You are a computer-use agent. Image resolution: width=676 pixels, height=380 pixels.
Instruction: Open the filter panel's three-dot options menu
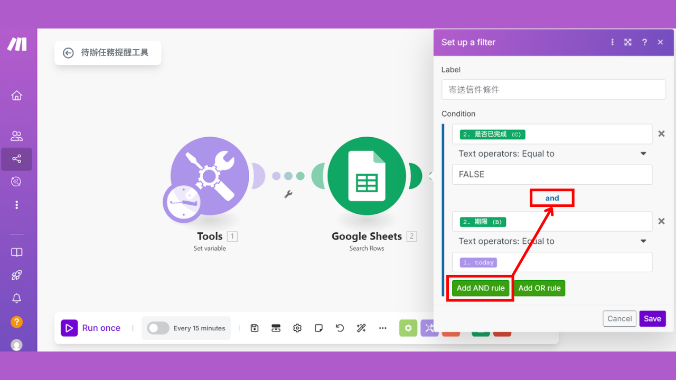click(613, 42)
